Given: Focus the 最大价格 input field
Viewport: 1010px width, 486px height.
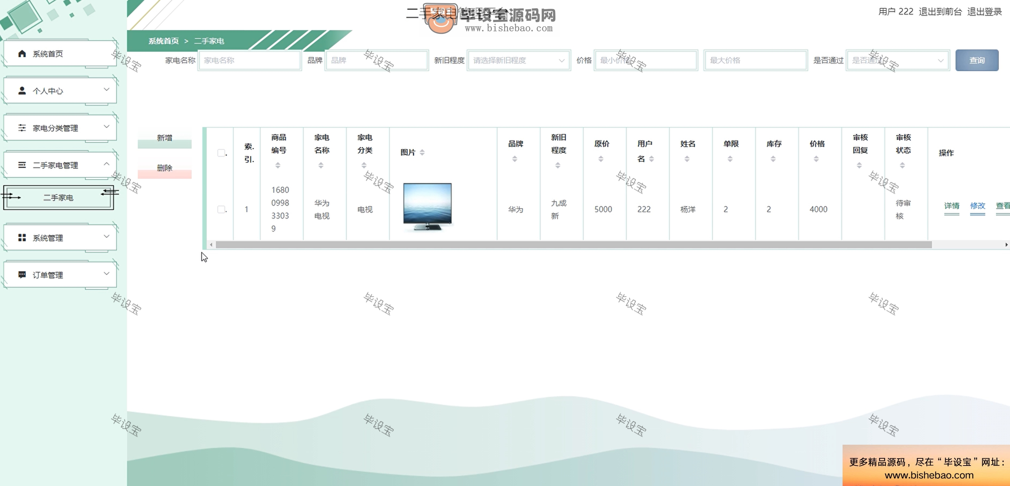Looking at the screenshot, I should (756, 60).
